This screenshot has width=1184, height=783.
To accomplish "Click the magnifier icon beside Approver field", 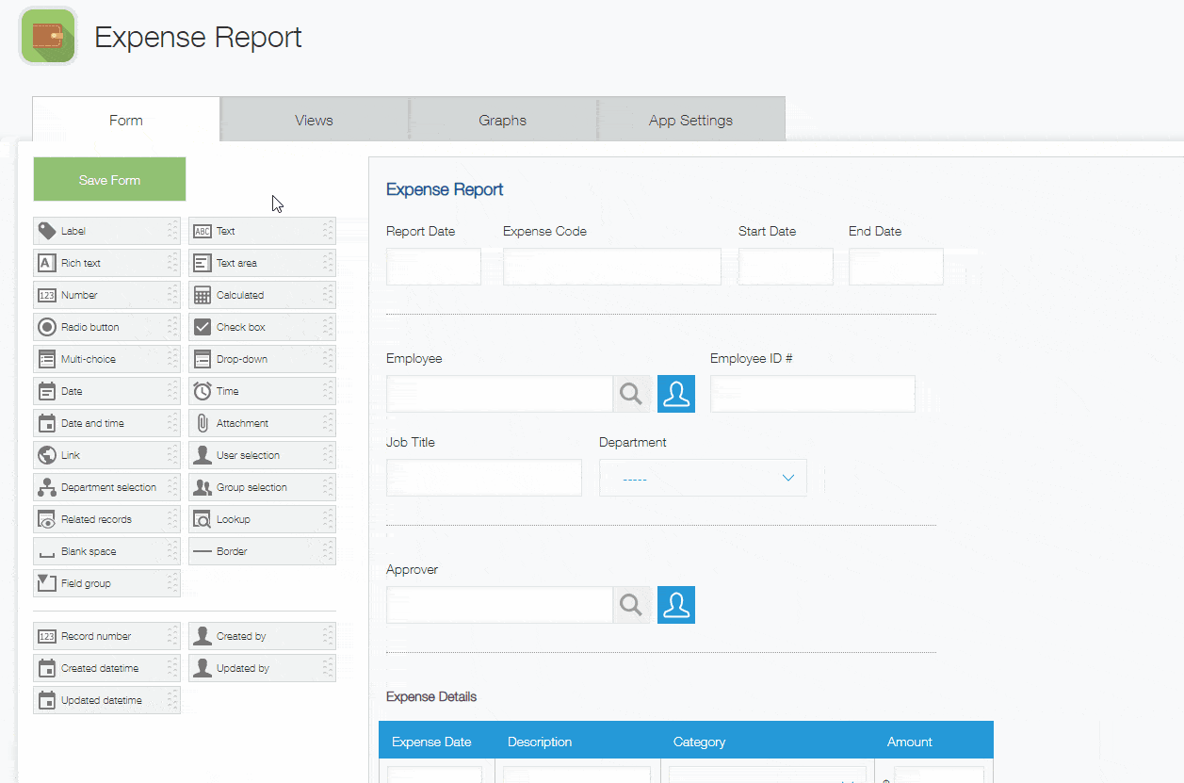I will pyautogui.click(x=632, y=605).
